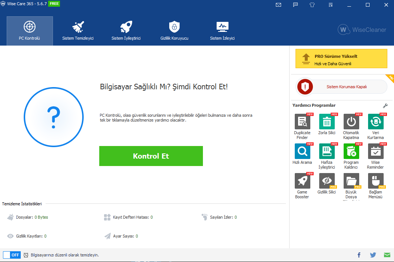Screen dimensions: 394x262
Task: Click 'Ayar Sayısı: 0' statistic
Action: [x=121, y=236]
